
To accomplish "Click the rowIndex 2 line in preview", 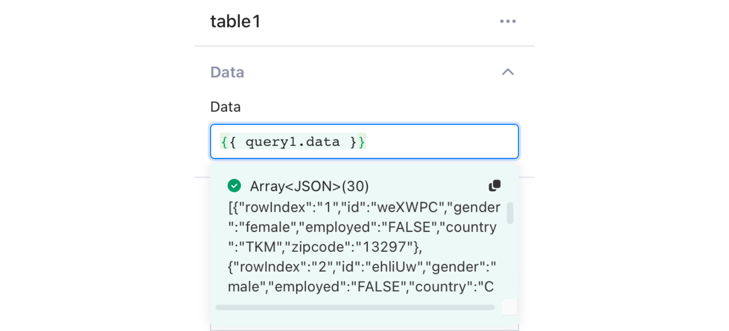I will pyautogui.click(x=362, y=267).
